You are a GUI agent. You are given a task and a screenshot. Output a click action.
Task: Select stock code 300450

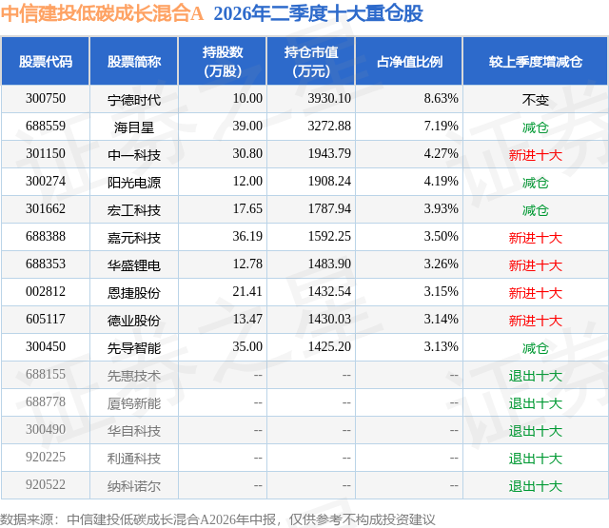46,346
